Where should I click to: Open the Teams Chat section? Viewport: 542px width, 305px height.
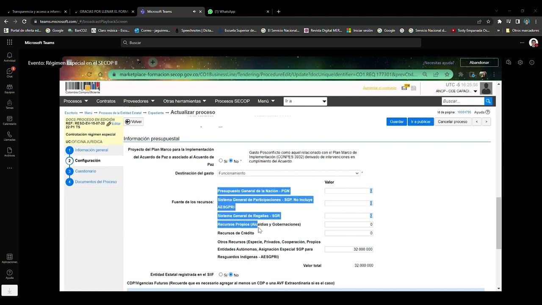click(9, 72)
